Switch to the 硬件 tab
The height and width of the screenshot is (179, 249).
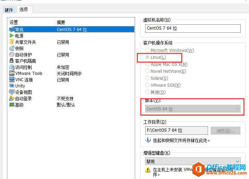click(9, 10)
